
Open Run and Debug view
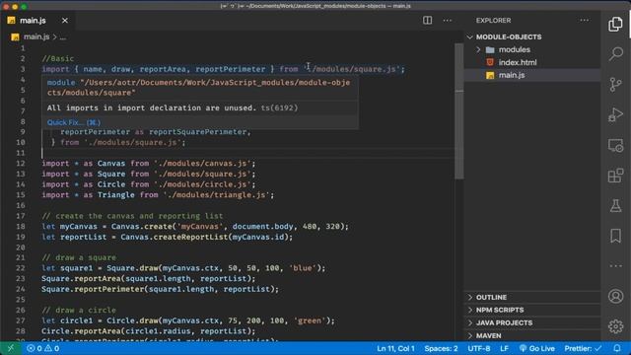pos(615,114)
